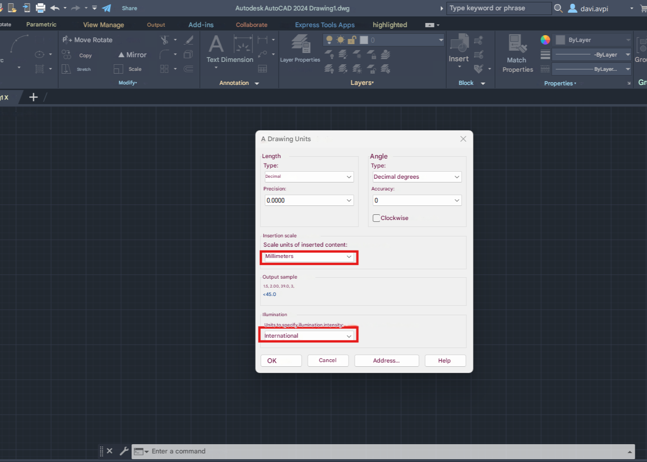
Task: Expand the Block panel
Action: [x=472, y=83]
